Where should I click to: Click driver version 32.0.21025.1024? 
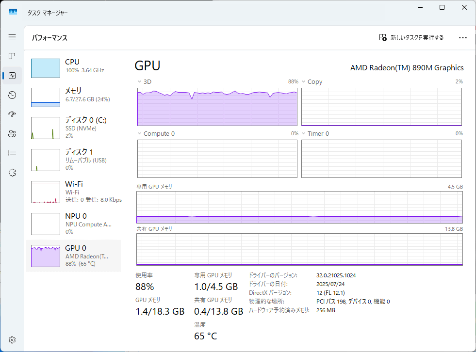pyautogui.click(x=336, y=275)
